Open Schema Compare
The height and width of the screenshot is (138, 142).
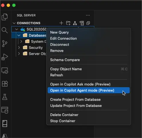pyautogui.click(x=89, y=60)
